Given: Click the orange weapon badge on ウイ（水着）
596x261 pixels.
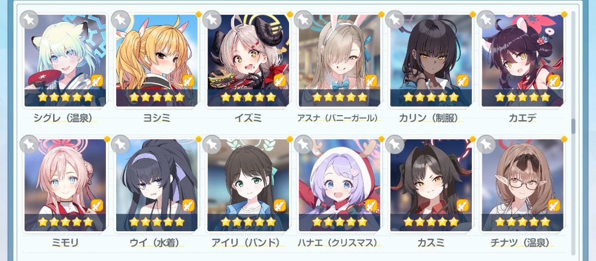Looking at the screenshot, I should point(188,205).
